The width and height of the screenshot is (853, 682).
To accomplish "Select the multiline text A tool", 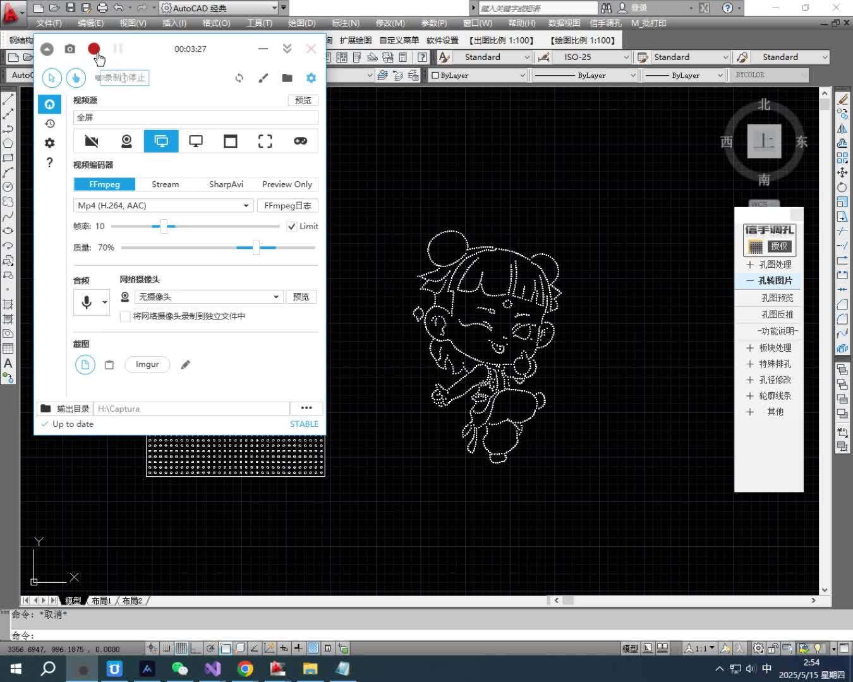I will [8, 364].
